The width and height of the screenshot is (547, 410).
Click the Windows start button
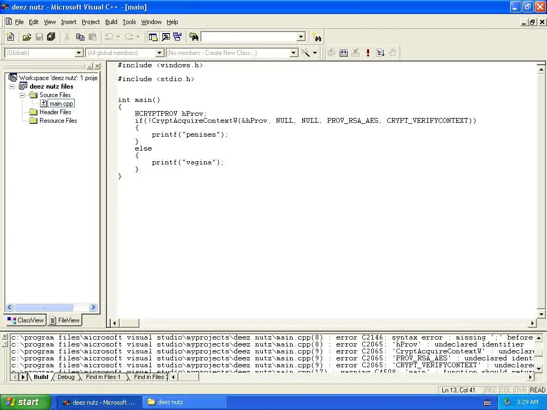tap(26, 402)
